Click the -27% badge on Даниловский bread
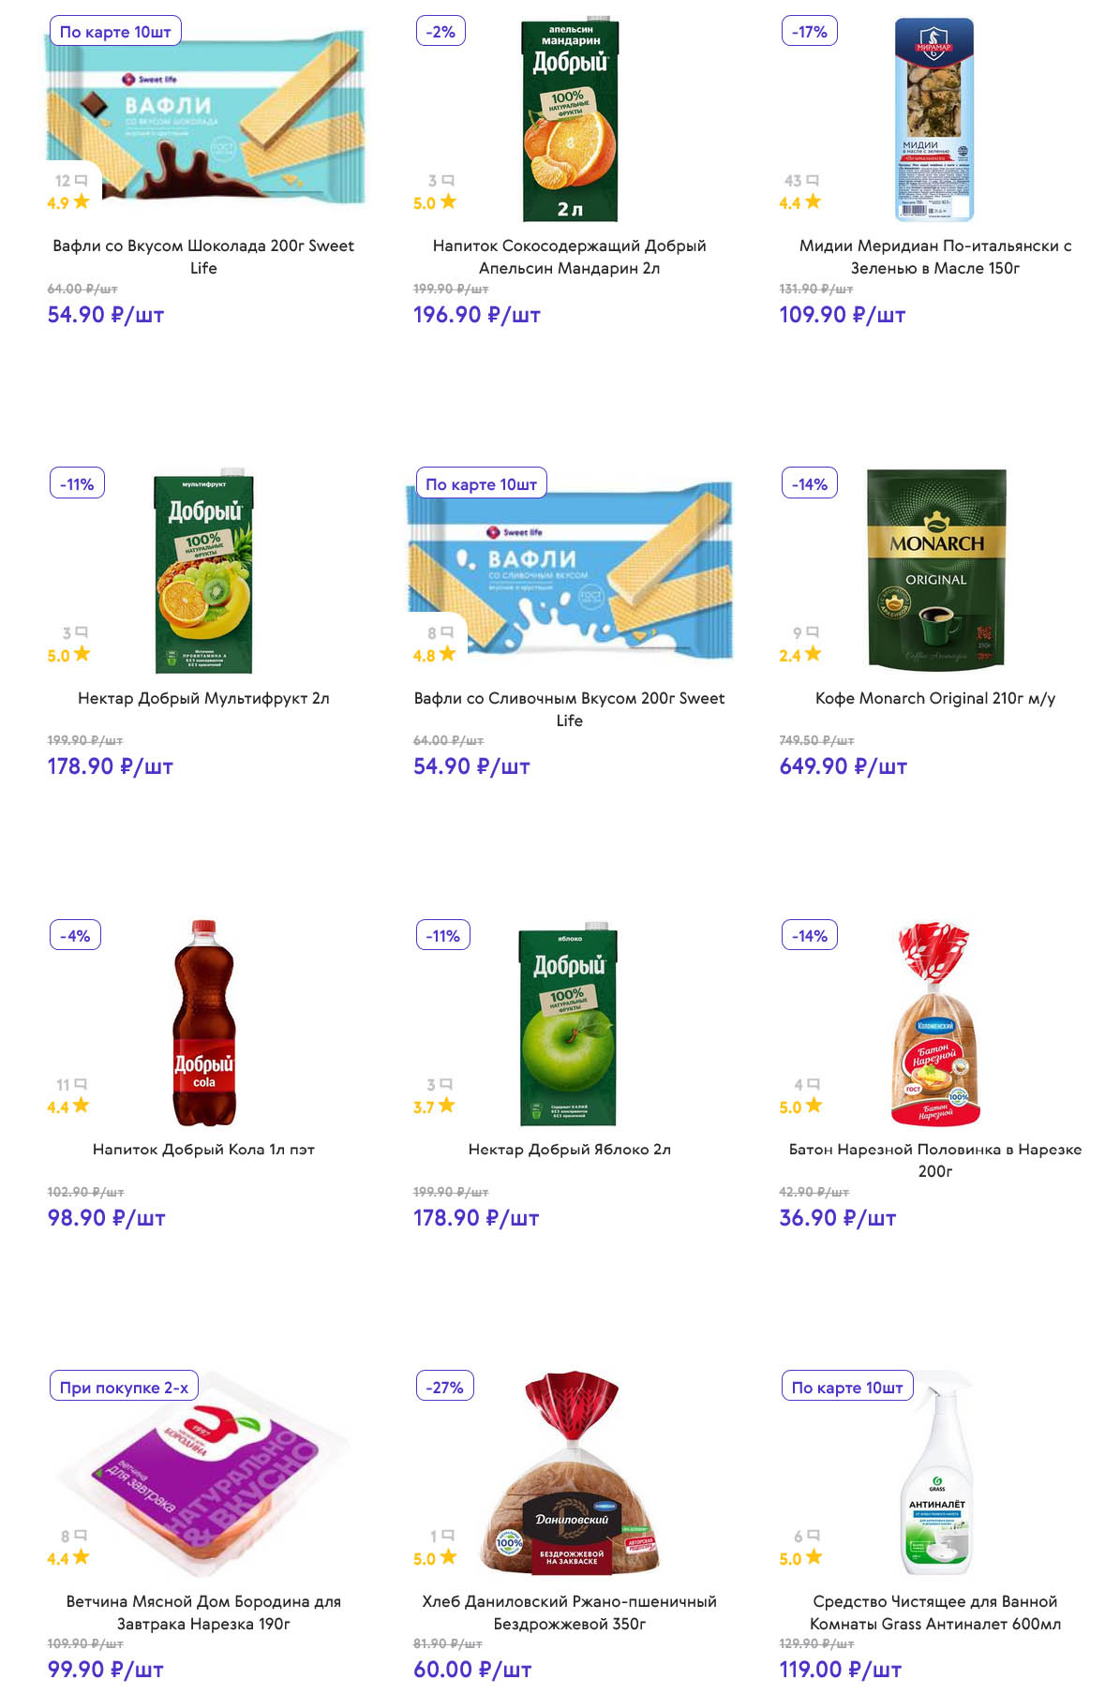The image size is (1120, 1694). coord(444,1388)
